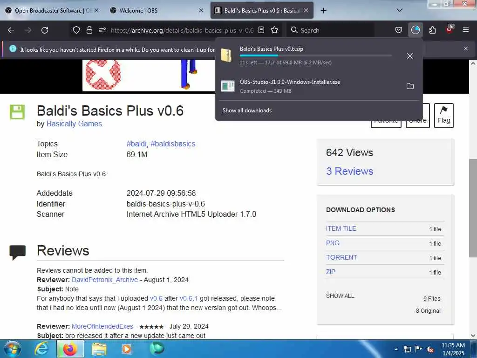
Task: Click the archive.org URL address field
Action: (182, 30)
